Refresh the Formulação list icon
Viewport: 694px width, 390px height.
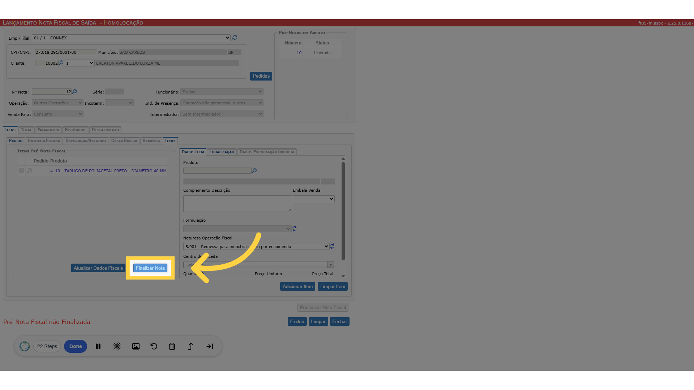pyautogui.click(x=295, y=229)
